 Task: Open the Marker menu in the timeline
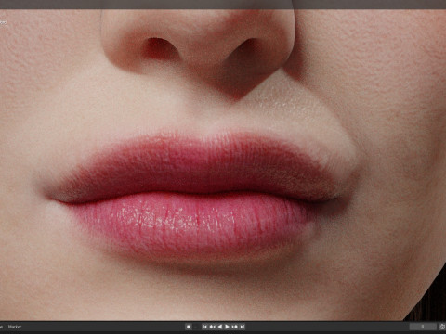[15, 327]
